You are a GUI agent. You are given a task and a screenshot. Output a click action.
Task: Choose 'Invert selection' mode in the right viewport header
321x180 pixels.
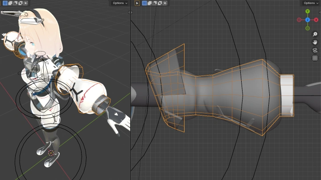coord(160,3)
